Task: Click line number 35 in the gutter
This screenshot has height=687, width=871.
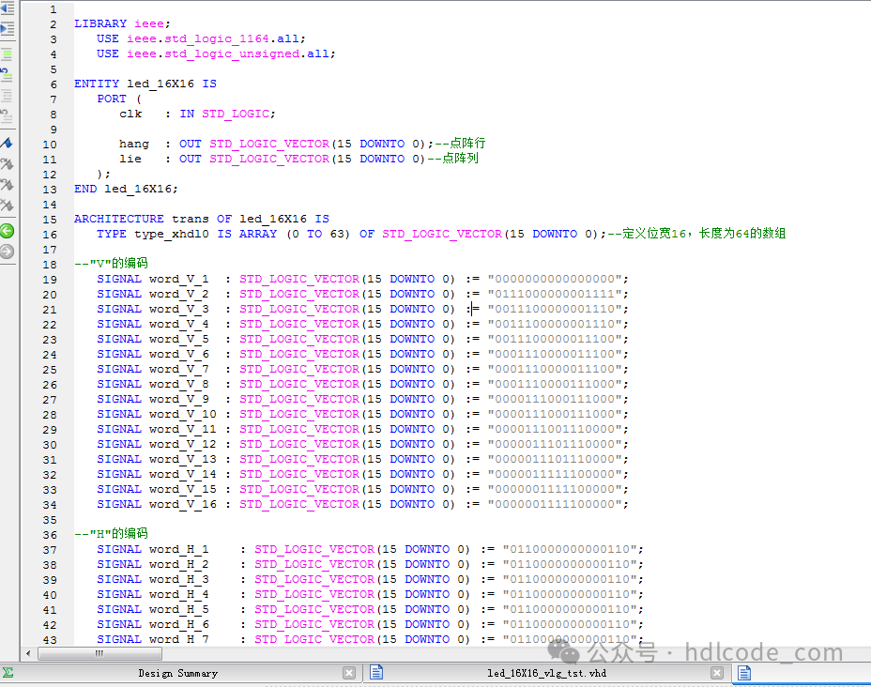Action: click(50, 520)
